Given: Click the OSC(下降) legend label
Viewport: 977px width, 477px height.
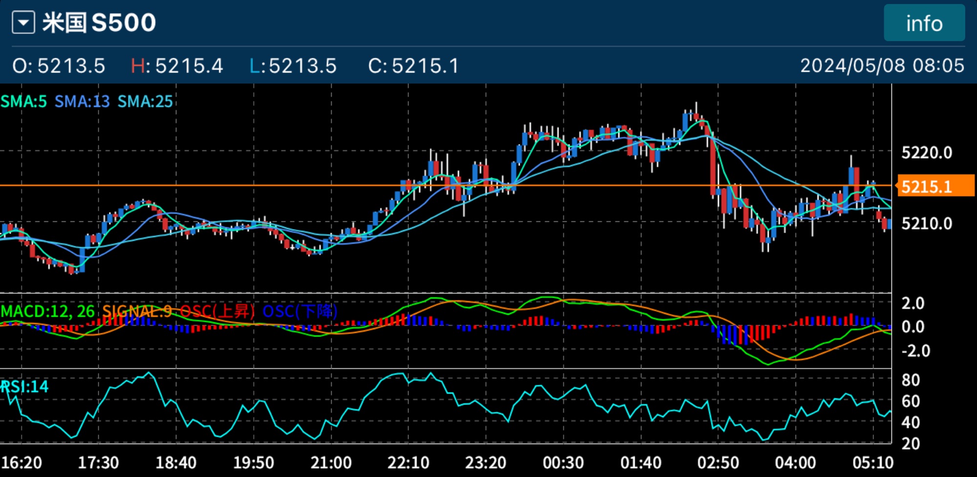Looking at the screenshot, I should click(300, 311).
